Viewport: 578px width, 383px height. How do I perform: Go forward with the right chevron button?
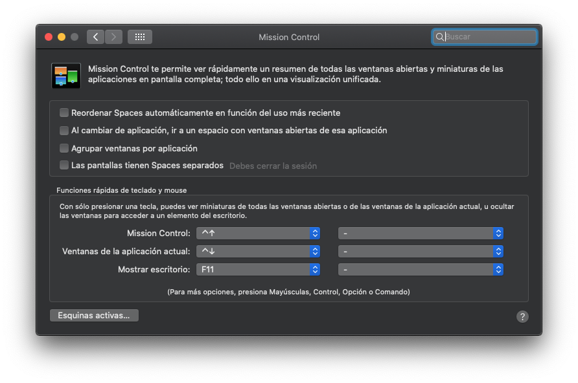[x=113, y=37]
